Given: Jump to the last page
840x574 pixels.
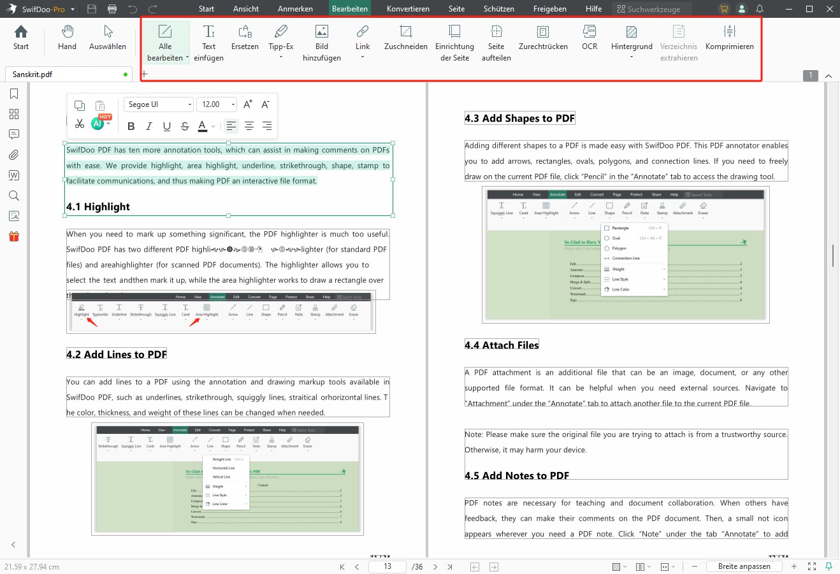Looking at the screenshot, I should tap(450, 566).
